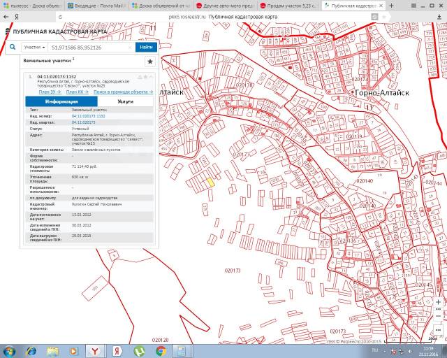
Task: Collapse the result card with the chevron
Action: tap(151, 77)
